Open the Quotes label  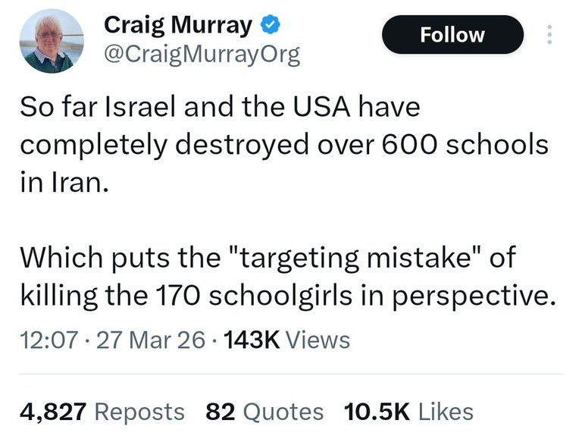click(281, 412)
